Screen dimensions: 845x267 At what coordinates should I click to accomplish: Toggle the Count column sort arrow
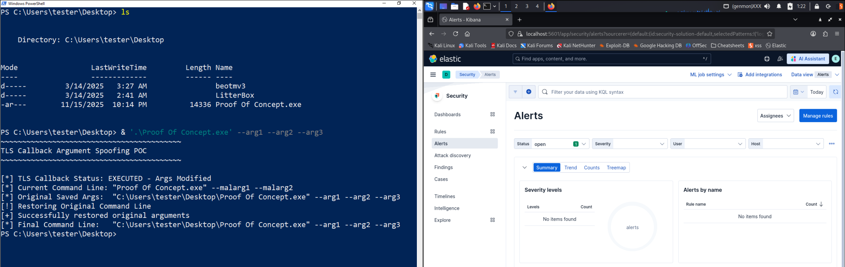821,204
